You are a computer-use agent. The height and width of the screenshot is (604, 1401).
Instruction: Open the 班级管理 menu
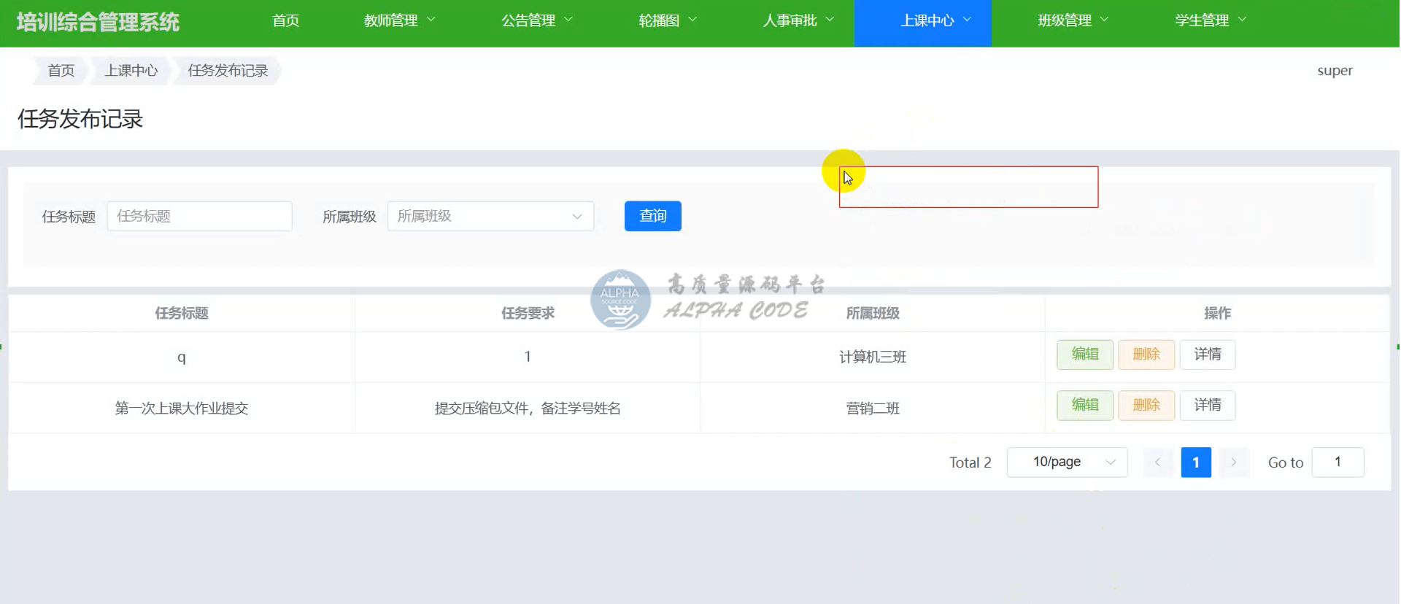click(1073, 20)
